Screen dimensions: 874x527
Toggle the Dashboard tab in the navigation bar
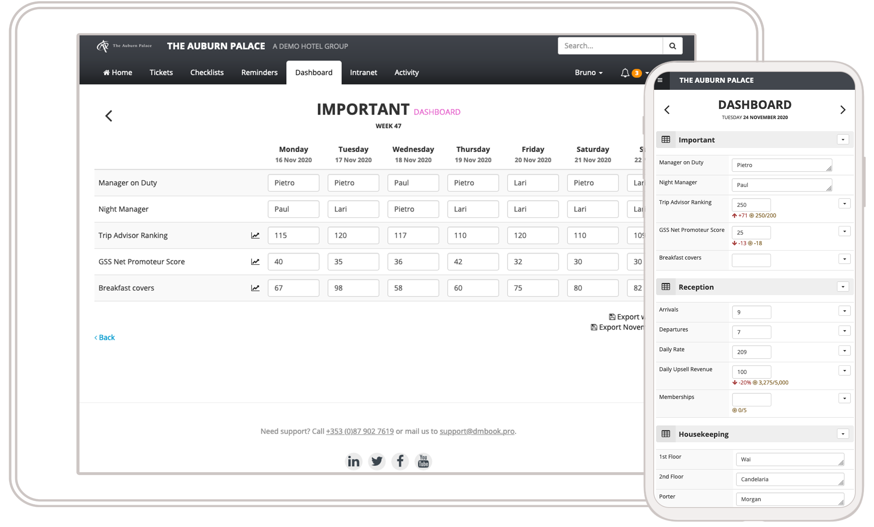313,72
